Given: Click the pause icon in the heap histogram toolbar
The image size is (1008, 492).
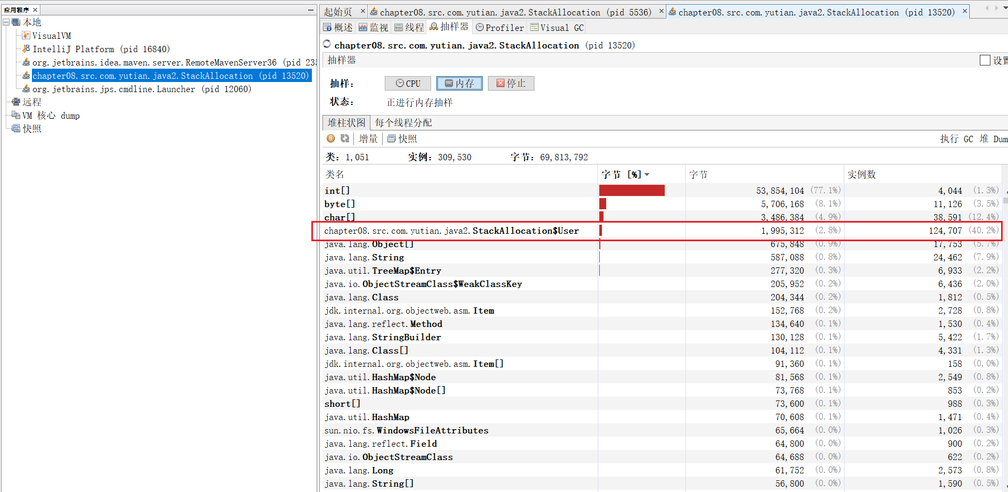Looking at the screenshot, I should pyautogui.click(x=331, y=138).
